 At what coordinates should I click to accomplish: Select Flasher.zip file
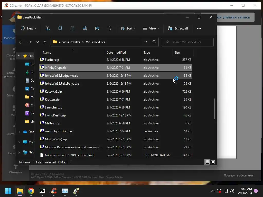115,60
